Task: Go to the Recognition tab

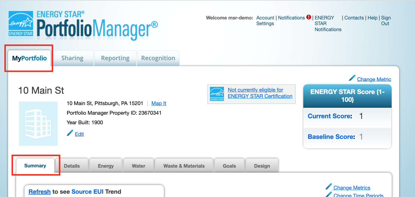Action: click(x=158, y=58)
